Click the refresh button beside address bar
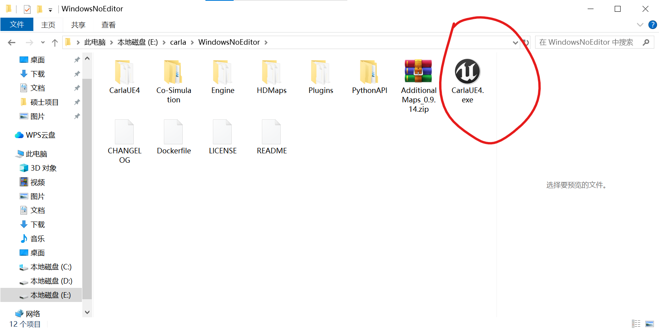This screenshot has width=659, height=331. point(526,42)
